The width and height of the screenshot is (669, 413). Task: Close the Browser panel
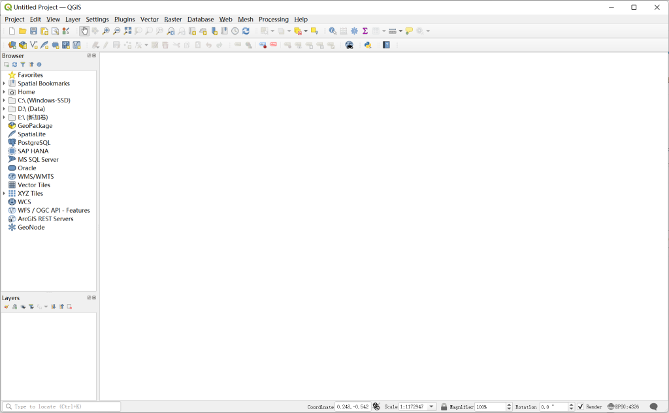94,55
